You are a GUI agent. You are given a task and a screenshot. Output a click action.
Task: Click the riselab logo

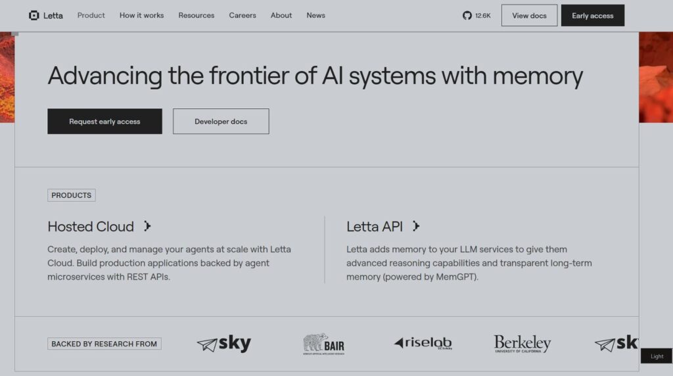(423, 343)
